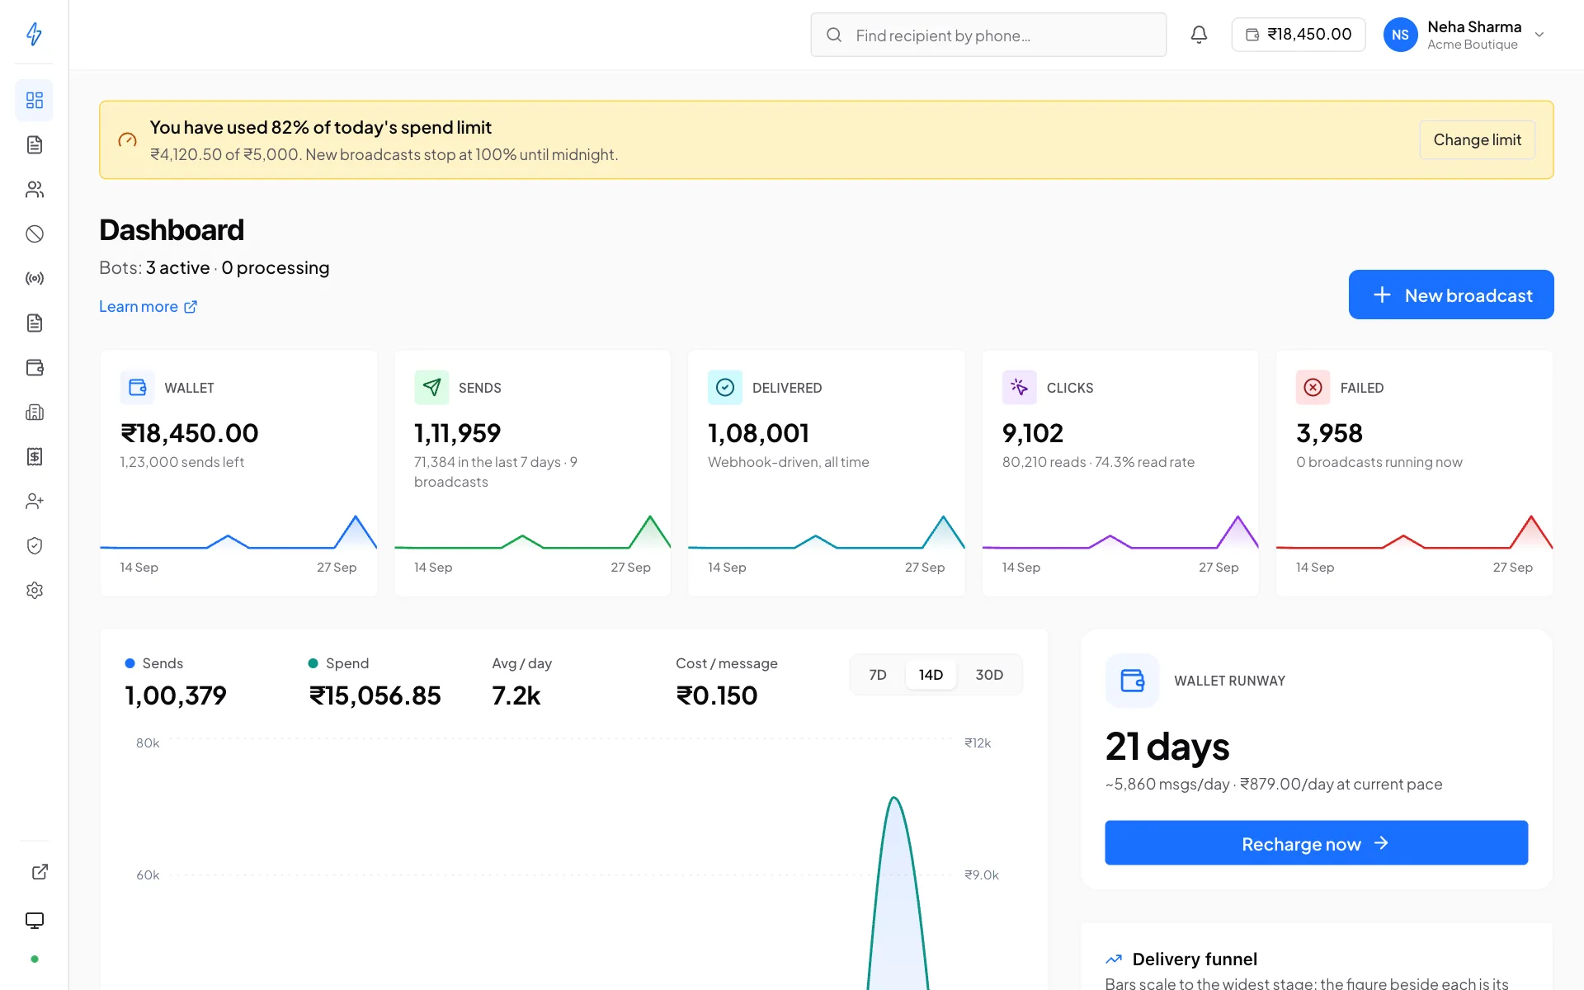Open the document icon just below the dashboard icon
This screenshot has height=990, width=1584.
coord(34,145)
